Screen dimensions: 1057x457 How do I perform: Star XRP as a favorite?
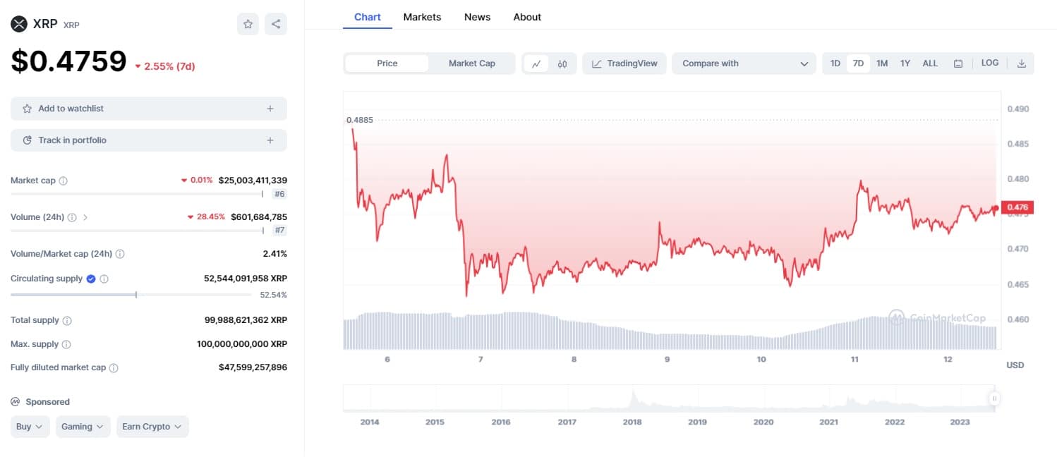point(248,24)
